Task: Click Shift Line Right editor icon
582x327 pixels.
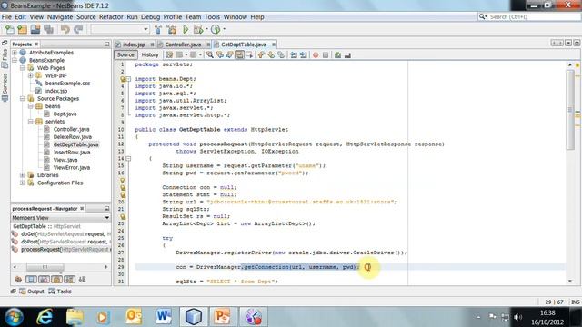Action: (x=303, y=54)
